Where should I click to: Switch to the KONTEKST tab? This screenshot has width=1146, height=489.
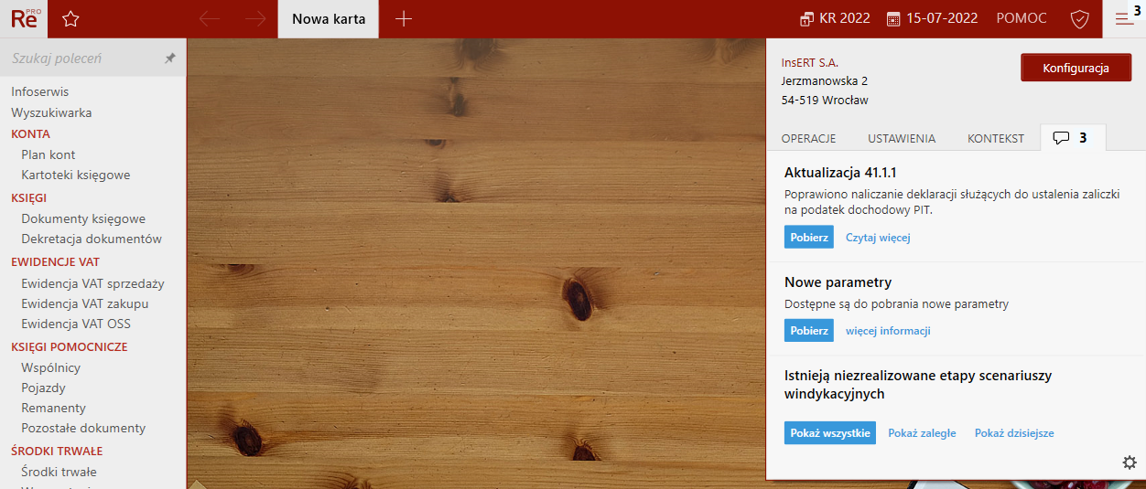click(996, 138)
